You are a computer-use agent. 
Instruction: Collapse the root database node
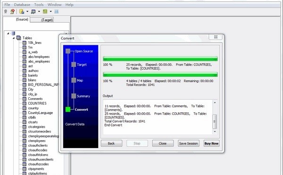[x=8, y=33]
